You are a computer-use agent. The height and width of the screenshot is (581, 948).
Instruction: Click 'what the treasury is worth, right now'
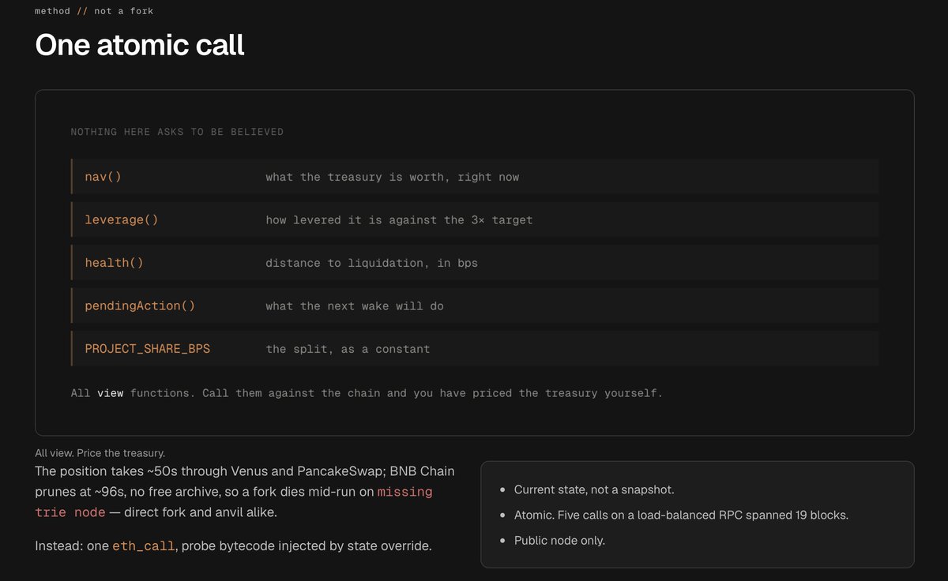pyautogui.click(x=393, y=177)
